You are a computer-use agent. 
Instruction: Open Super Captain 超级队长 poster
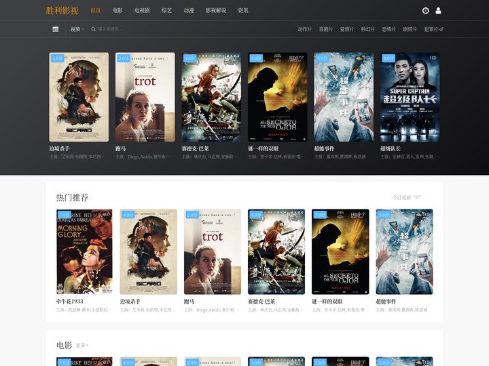(410, 97)
